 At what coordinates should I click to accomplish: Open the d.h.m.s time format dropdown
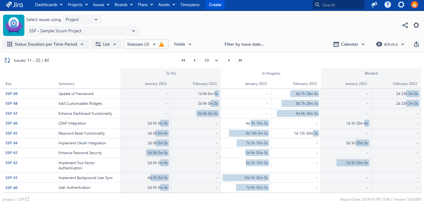coord(390,44)
